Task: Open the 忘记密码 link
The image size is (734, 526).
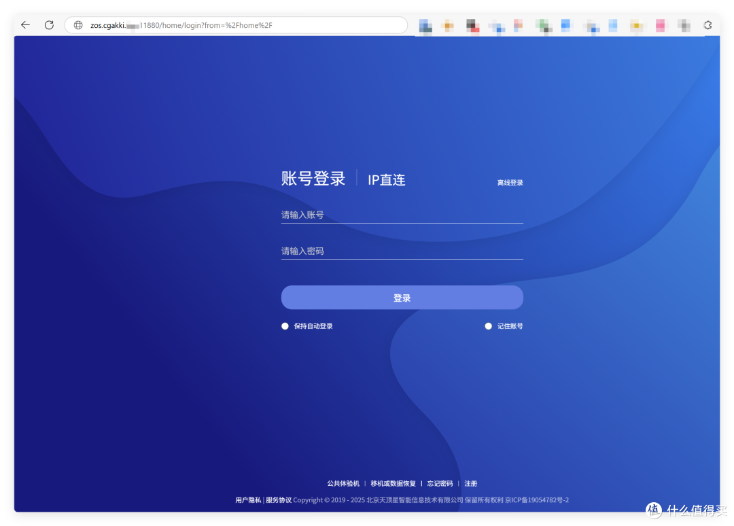Action: (x=440, y=483)
